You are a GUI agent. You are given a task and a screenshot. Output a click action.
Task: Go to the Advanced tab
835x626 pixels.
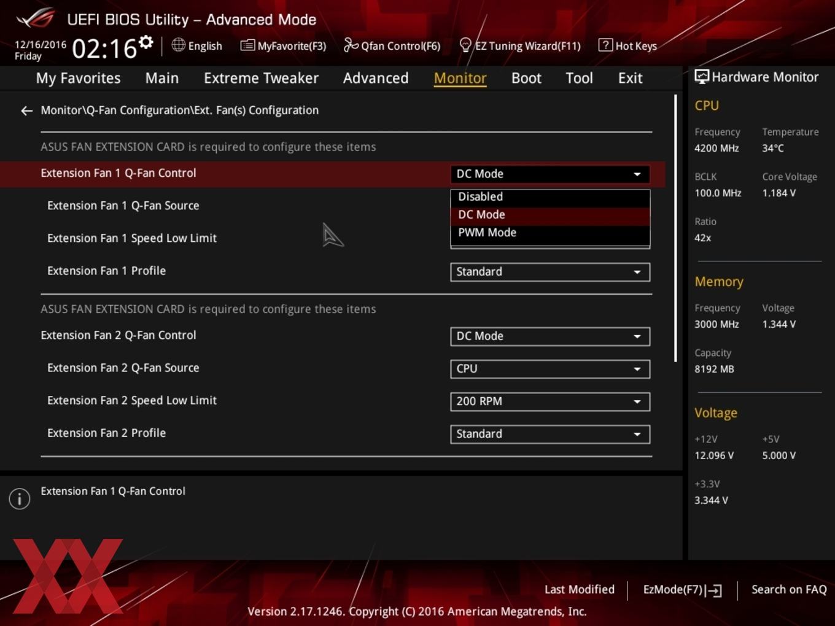click(376, 78)
